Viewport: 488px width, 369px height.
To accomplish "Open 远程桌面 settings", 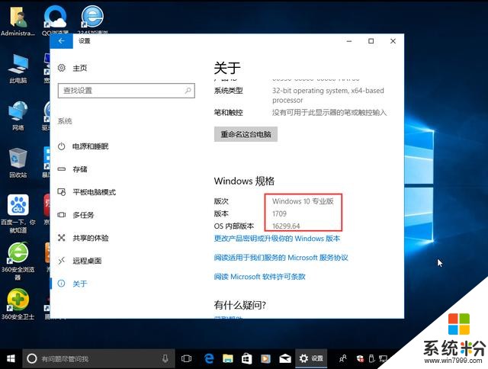I will (79, 261).
